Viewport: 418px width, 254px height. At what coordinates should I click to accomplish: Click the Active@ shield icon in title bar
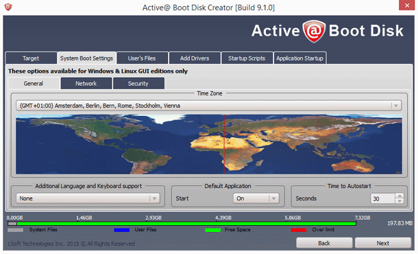pos(8,7)
